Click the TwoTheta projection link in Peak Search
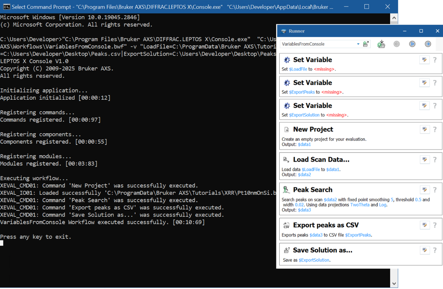Image resolution: width=443 pixels, height=289 pixels. tap(360, 205)
